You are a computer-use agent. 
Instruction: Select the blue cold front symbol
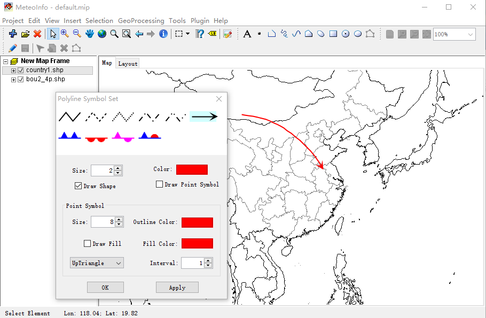(x=70, y=136)
